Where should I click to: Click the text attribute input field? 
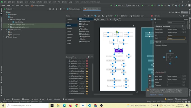[176, 38]
